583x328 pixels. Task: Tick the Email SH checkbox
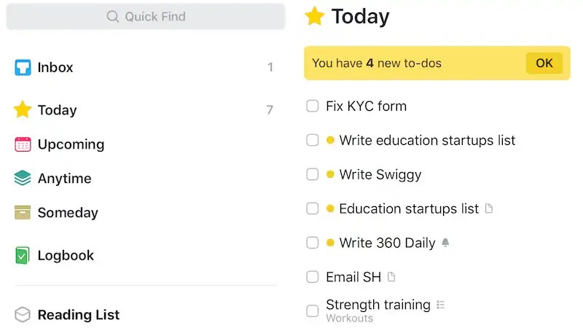pyautogui.click(x=313, y=277)
